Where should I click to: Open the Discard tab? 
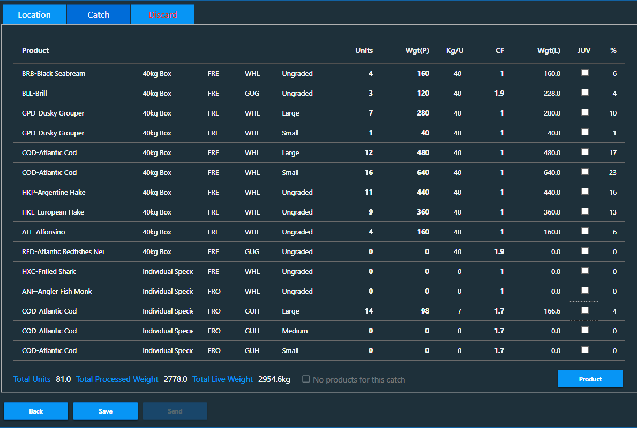tap(162, 14)
